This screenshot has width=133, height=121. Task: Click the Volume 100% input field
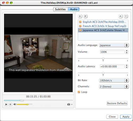[112, 52]
